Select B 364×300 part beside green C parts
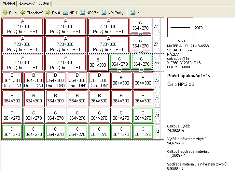Screen dimensions: 235x171 point(98,62)
